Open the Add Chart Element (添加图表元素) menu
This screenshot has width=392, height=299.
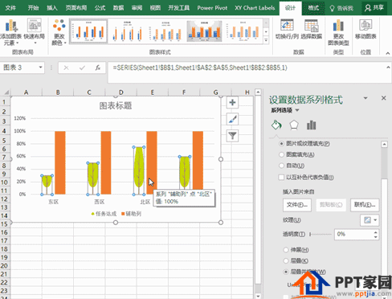click(x=10, y=32)
